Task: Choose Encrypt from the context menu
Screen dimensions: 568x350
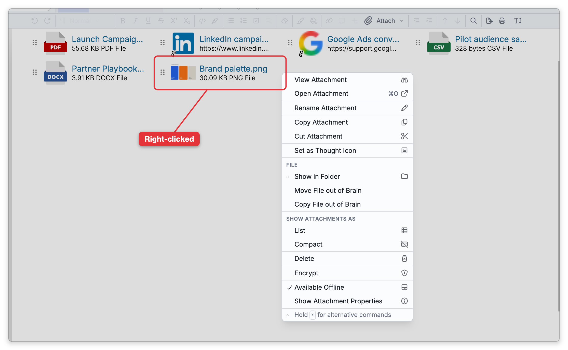Action: 347,273
